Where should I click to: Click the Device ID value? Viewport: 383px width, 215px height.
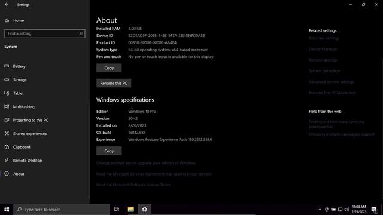point(166,36)
